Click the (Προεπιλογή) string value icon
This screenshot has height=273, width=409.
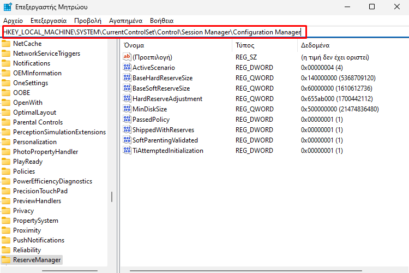click(x=127, y=57)
